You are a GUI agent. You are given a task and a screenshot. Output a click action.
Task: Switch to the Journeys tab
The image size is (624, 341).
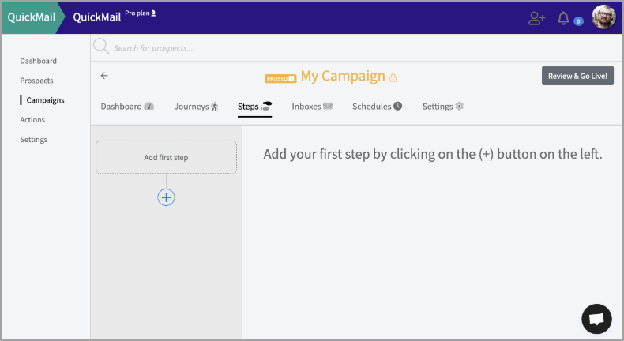pos(195,107)
